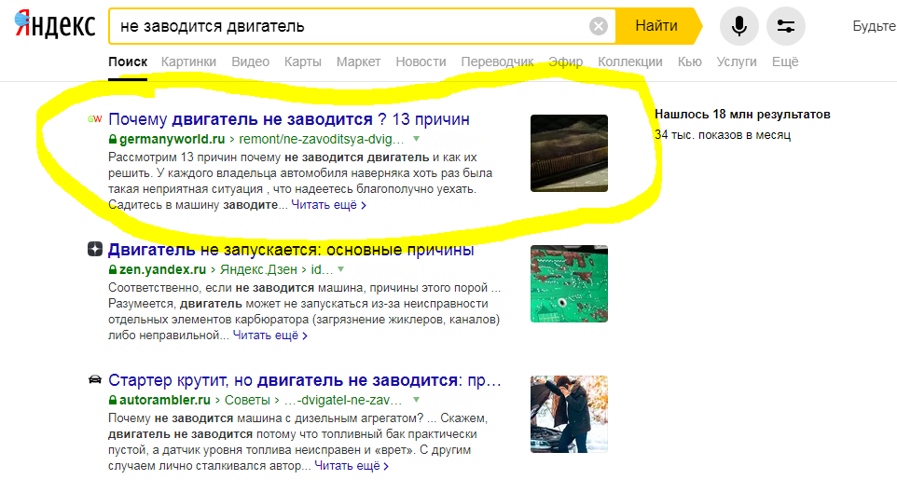Screen dimensions: 897x493
Task: Switch to the Видео tab
Action: (x=251, y=62)
